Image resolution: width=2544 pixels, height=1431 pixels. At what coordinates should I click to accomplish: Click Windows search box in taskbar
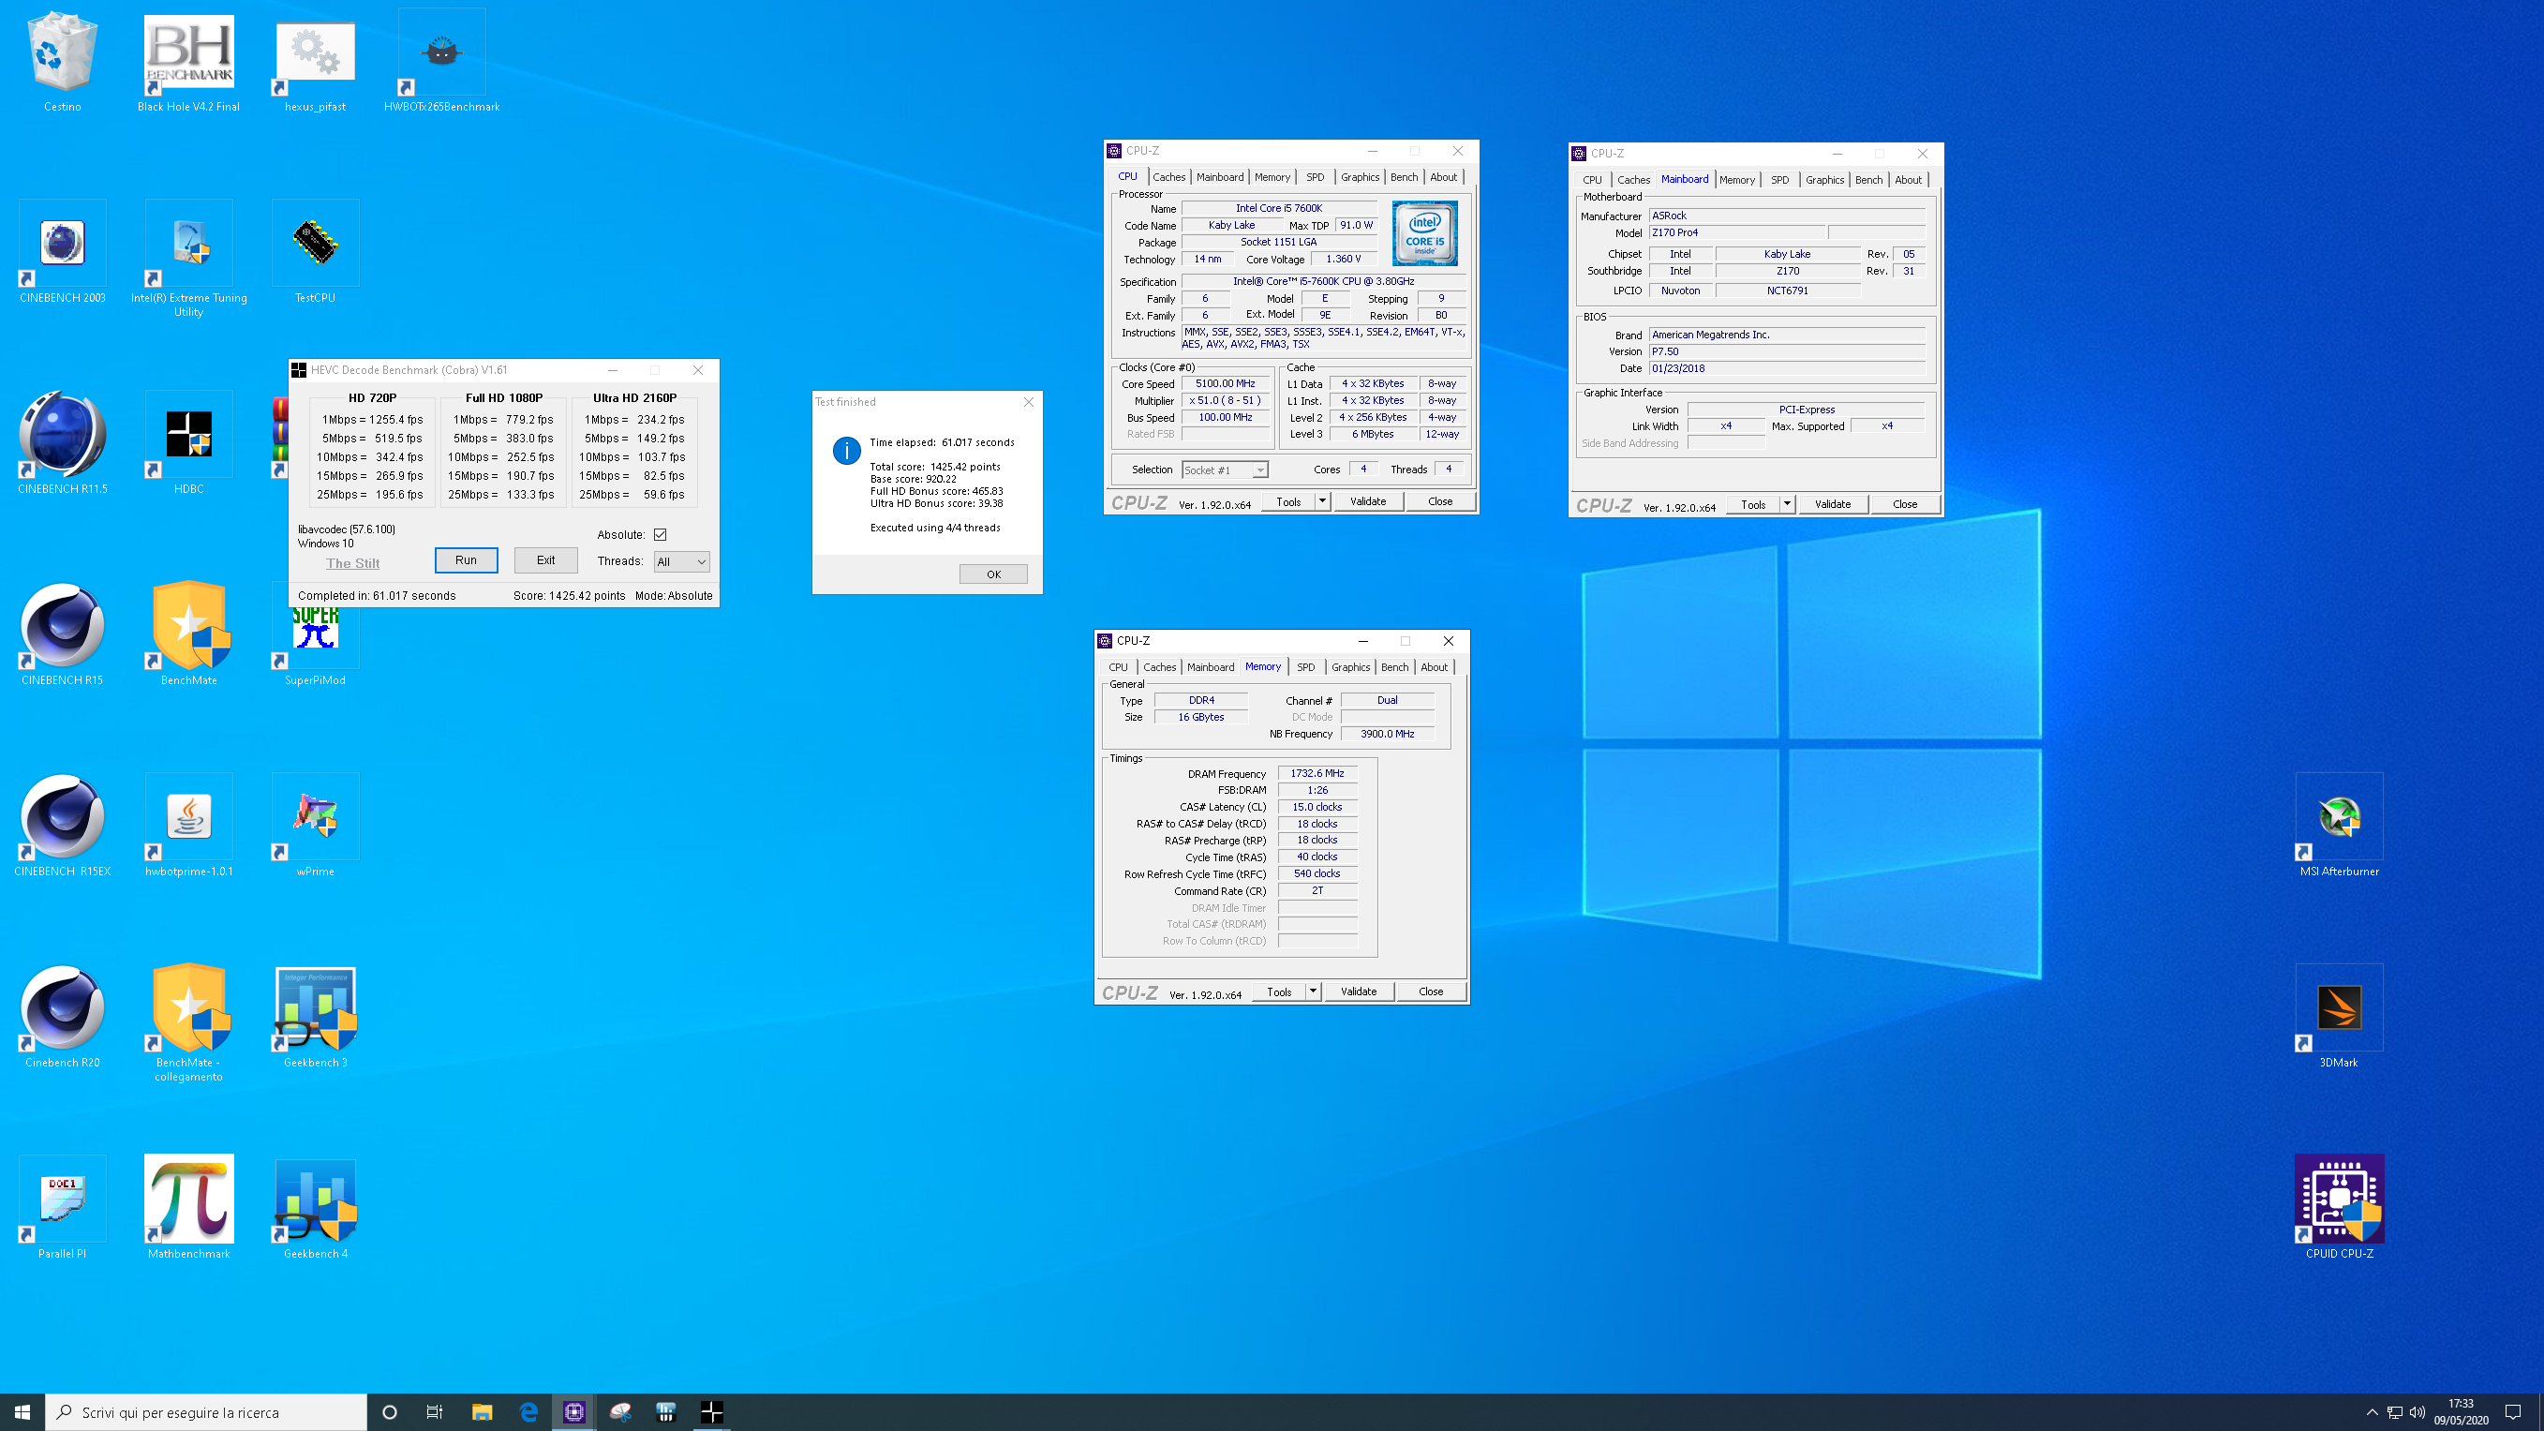(x=205, y=1412)
